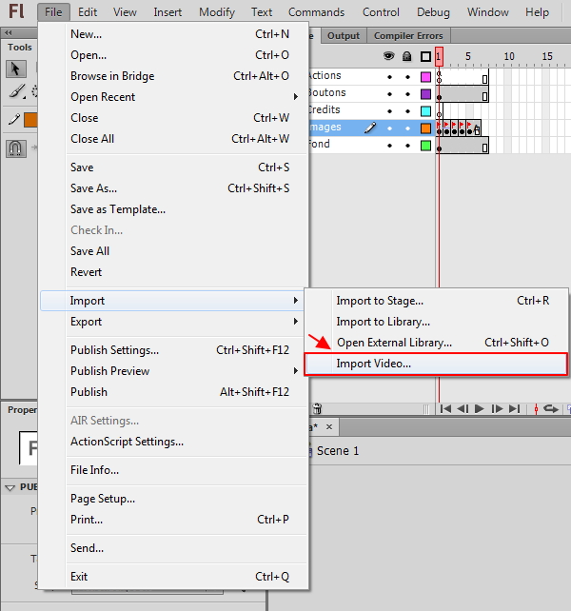Screen dimensions: 571x611
Task: Click the Center Frame icon
Action: tap(536, 409)
